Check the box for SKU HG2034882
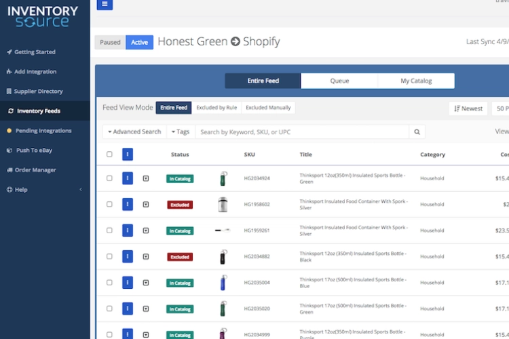 [x=109, y=256]
